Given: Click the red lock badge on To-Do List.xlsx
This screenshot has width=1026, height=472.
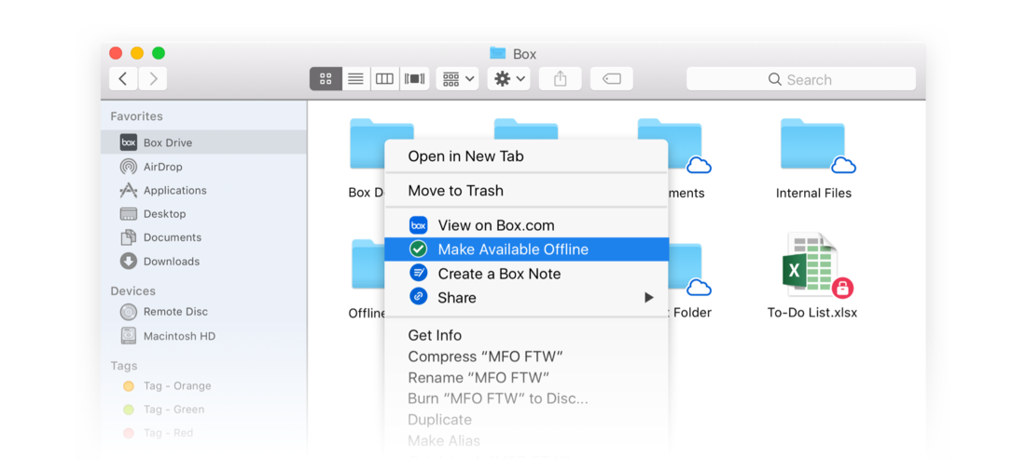Looking at the screenshot, I should click(842, 288).
